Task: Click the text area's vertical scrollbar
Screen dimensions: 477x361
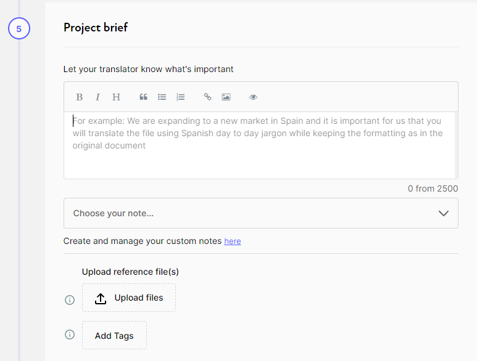Action: click(456, 145)
